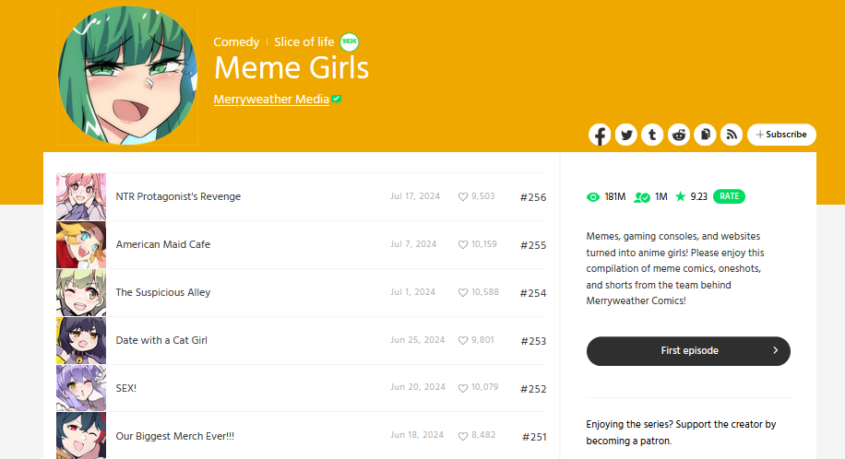Click the Meme Girls series title
Image resolution: width=845 pixels, height=459 pixels.
[291, 68]
